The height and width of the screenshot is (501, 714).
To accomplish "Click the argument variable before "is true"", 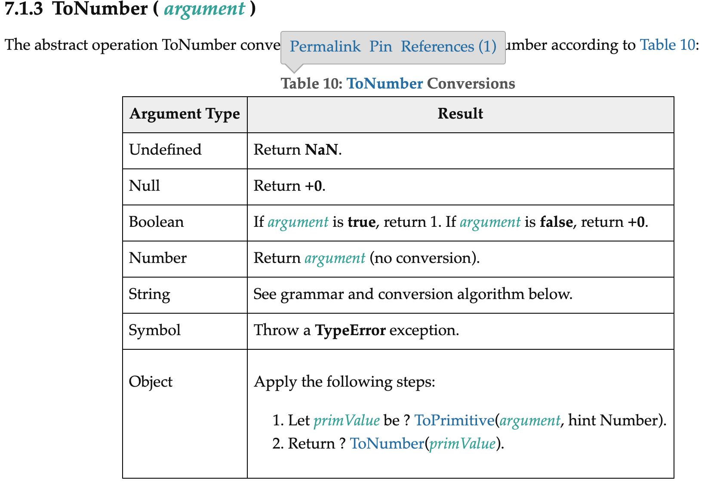I will (x=298, y=222).
